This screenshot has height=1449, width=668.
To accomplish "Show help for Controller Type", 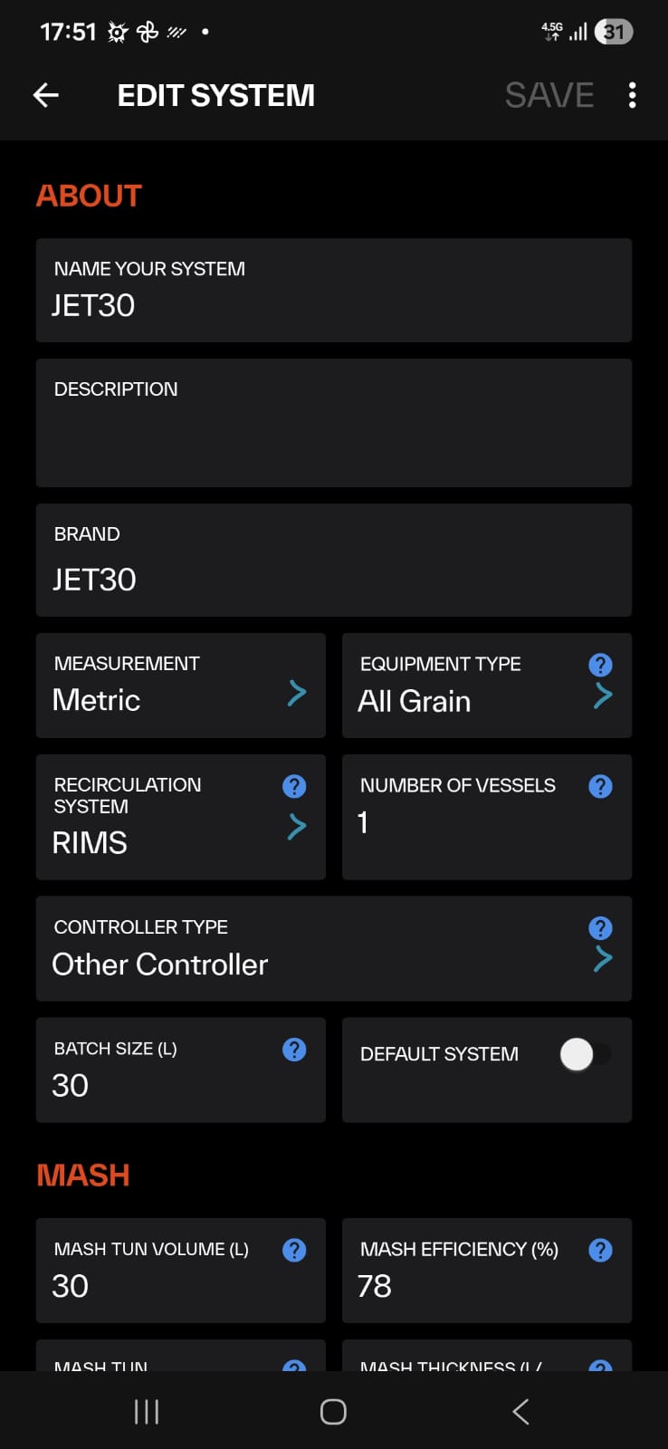I will [600, 928].
